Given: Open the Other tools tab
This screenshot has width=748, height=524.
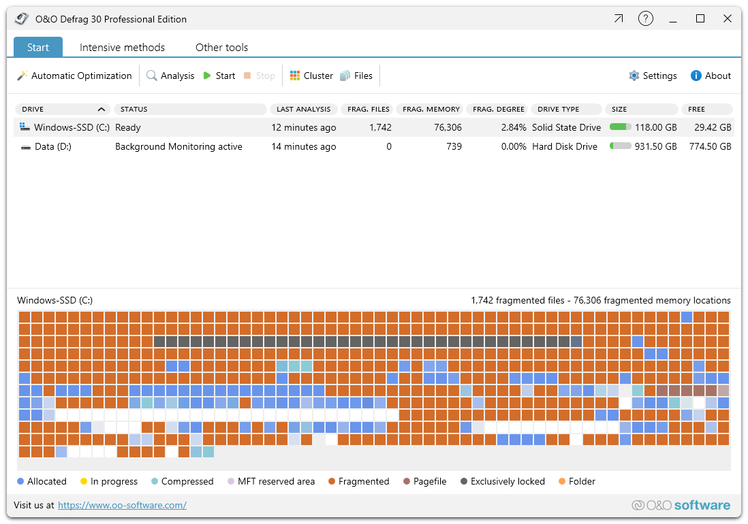Looking at the screenshot, I should point(221,48).
